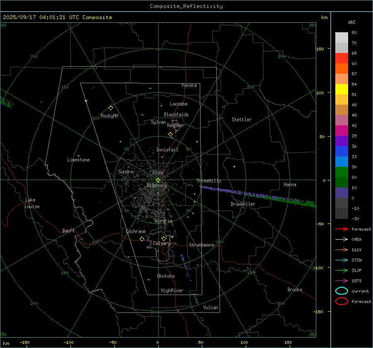This screenshot has width=373, height=348.
Task: Click the magenta 18TS arrow icon
Action: tap(342, 281)
